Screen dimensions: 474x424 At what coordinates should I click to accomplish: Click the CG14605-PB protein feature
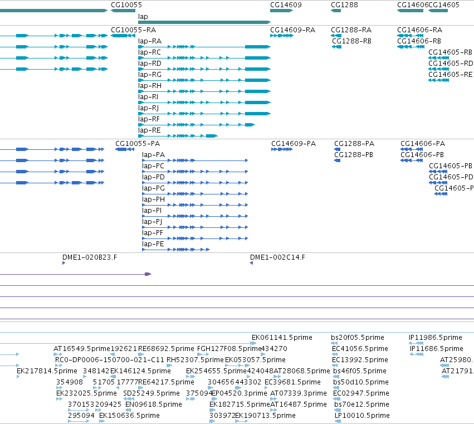click(438, 172)
